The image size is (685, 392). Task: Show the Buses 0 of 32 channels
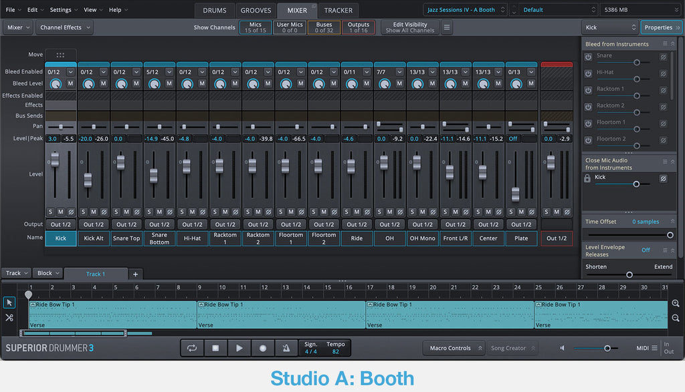pos(324,27)
